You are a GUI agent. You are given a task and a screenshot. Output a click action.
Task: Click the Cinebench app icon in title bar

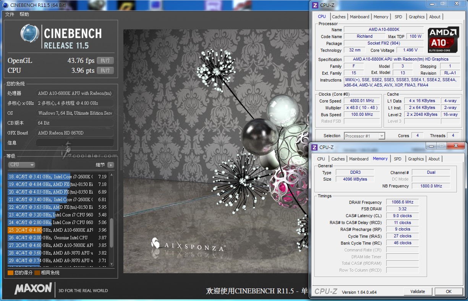[x=6, y=5]
